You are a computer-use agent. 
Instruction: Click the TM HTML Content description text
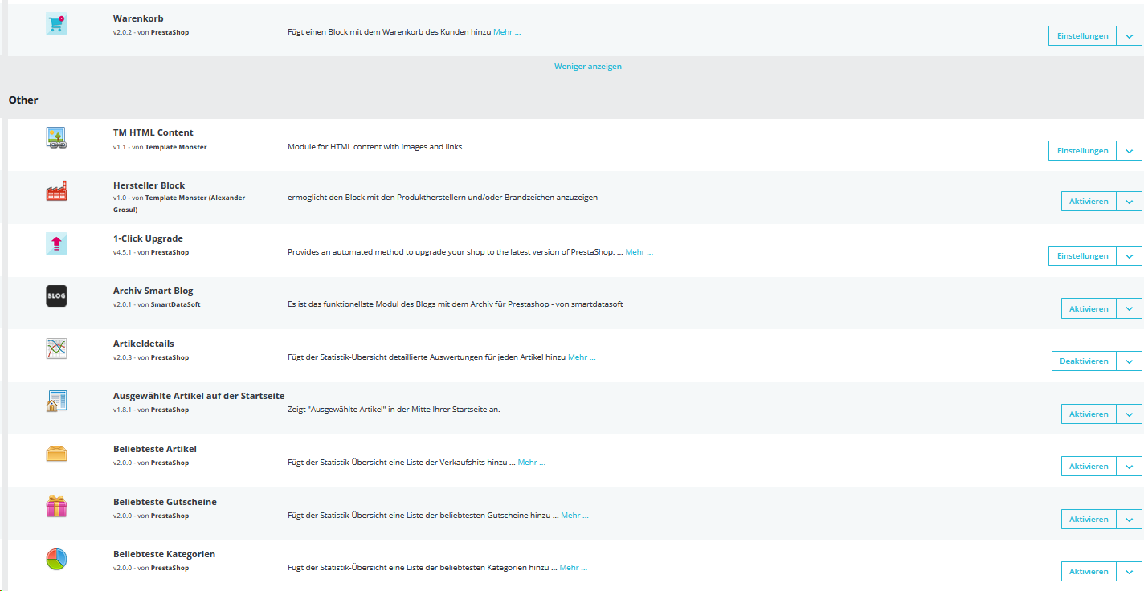376,146
